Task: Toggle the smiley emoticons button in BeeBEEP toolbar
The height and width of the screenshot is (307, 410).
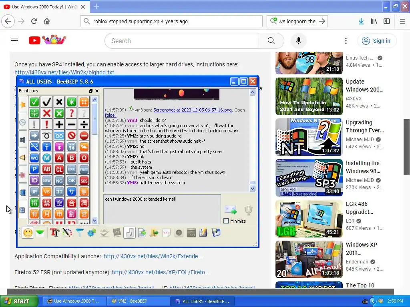Action: pyautogui.click(x=28, y=233)
